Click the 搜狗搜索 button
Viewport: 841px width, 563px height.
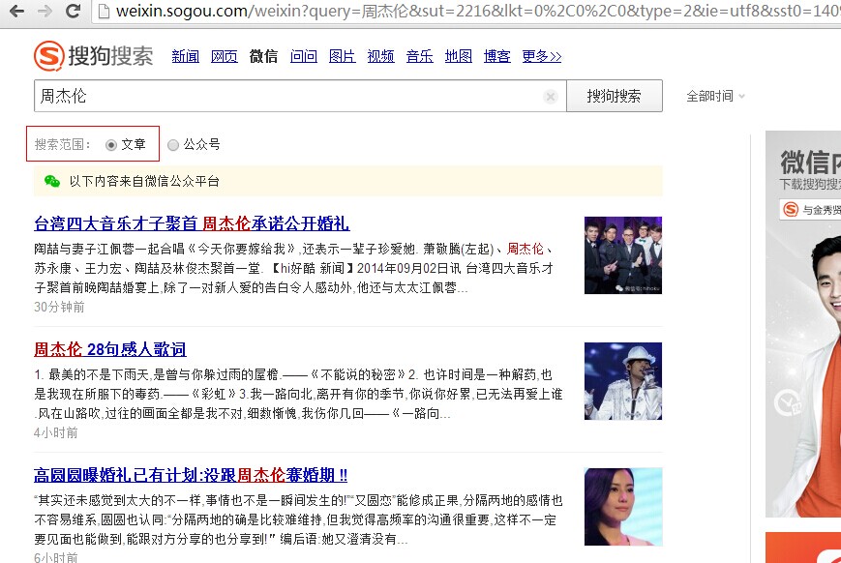(615, 96)
